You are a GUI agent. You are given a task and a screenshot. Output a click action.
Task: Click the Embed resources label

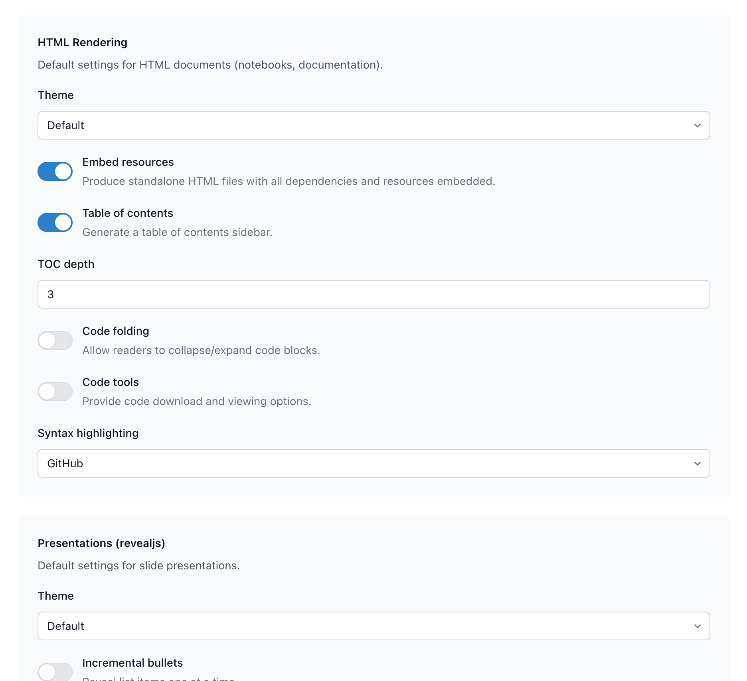tap(128, 162)
